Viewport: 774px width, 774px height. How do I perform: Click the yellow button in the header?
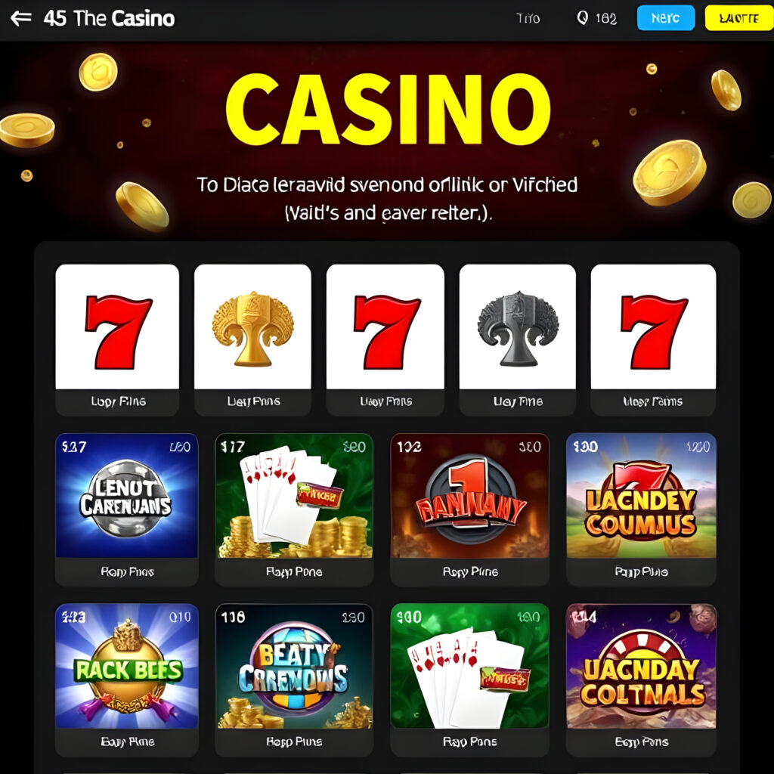coord(739,18)
